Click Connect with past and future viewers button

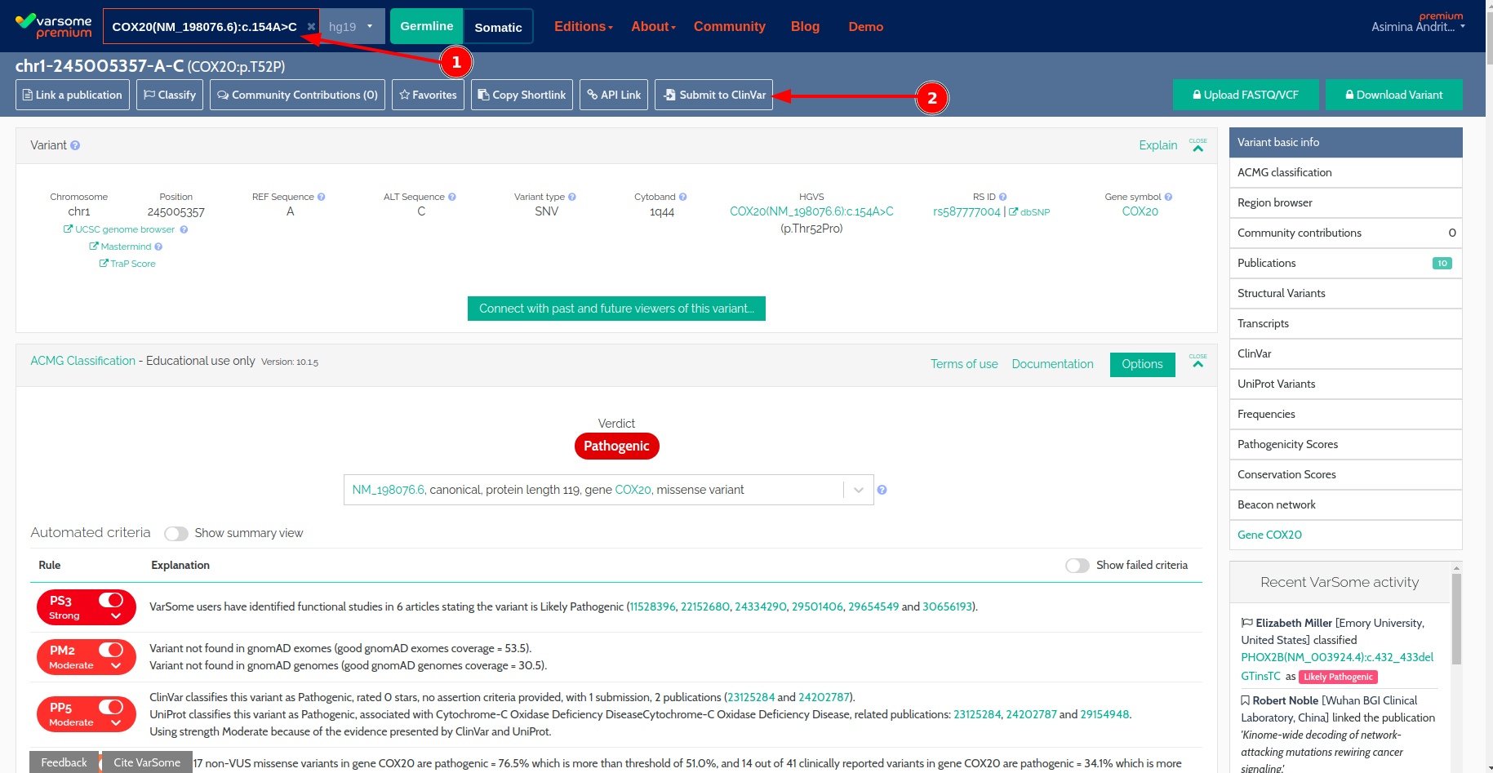(x=616, y=309)
